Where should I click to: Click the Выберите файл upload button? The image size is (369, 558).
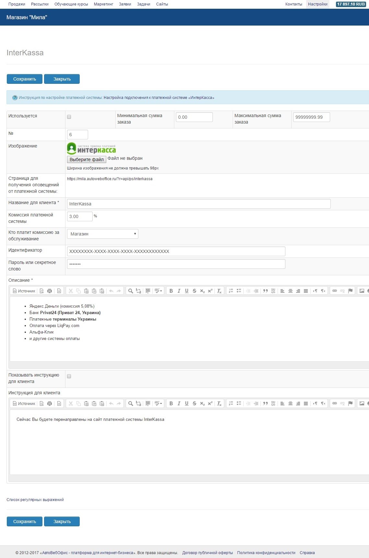pyautogui.click(x=86, y=159)
